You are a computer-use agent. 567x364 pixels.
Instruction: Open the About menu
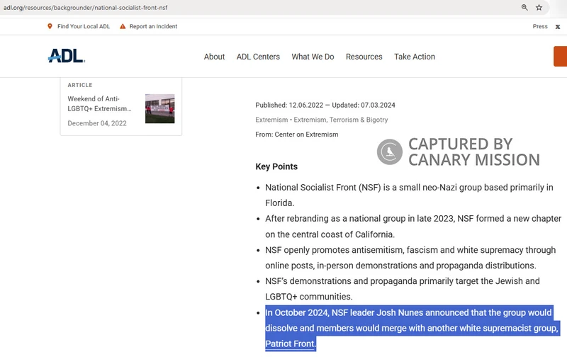[x=214, y=57]
